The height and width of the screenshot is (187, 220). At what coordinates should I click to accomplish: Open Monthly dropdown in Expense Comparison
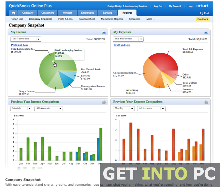(x=124, y=109)
